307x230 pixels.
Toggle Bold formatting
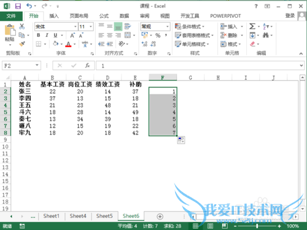[39, 35]
